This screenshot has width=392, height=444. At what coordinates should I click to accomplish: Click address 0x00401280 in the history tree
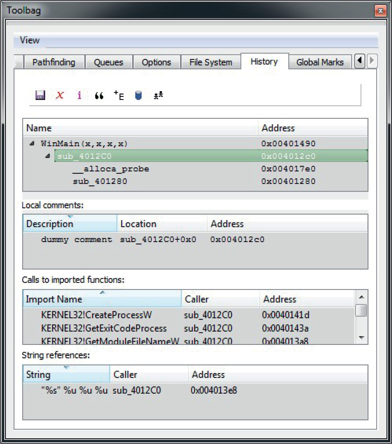click(288, 181)
